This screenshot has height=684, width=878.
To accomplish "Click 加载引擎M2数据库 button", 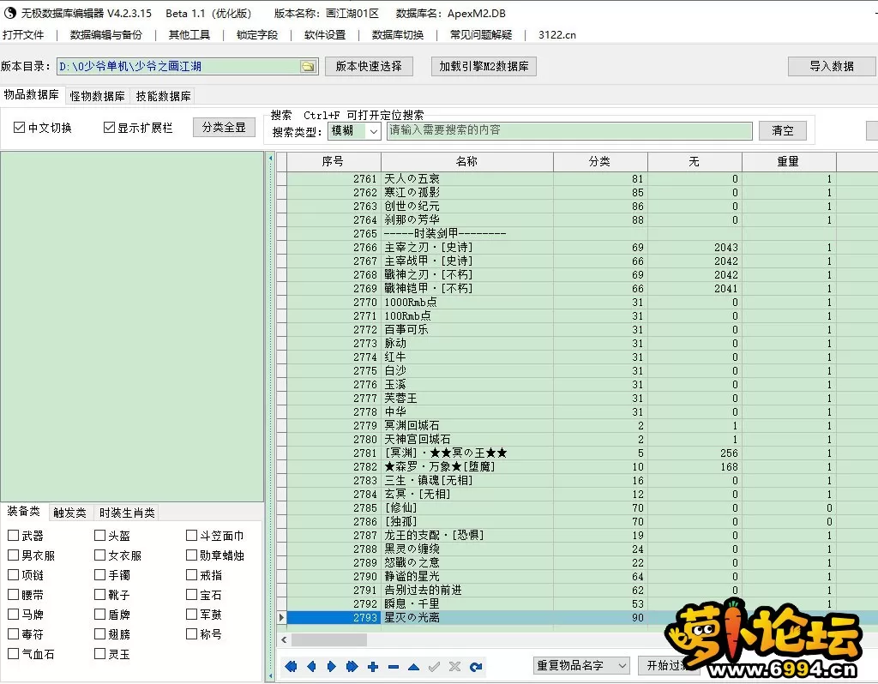I will [x=484, y=67].
